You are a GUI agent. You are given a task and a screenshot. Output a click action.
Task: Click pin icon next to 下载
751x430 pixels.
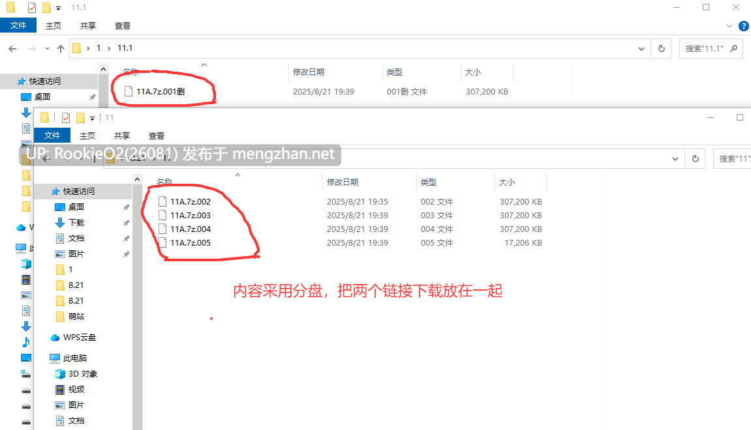126,223
